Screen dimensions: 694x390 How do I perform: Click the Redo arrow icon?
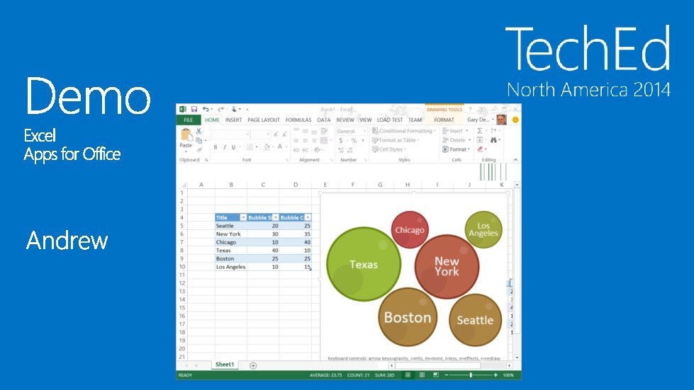coord(220,109)
